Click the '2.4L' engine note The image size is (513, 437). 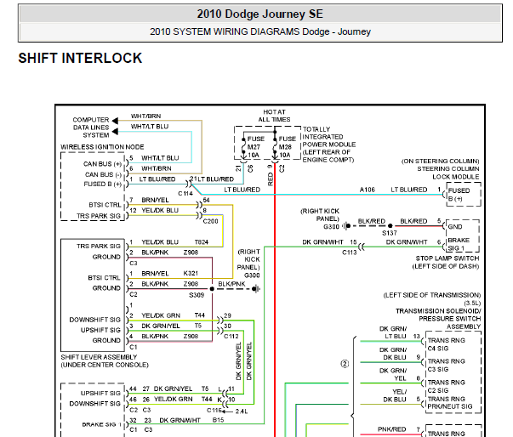242,411
